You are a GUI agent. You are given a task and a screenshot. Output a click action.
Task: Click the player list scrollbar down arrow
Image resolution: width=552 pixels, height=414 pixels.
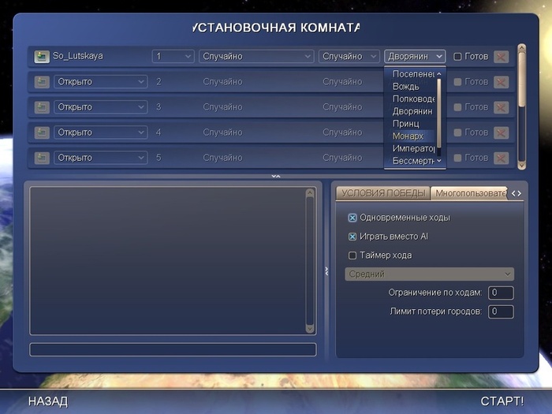click(x=522, y=165)
